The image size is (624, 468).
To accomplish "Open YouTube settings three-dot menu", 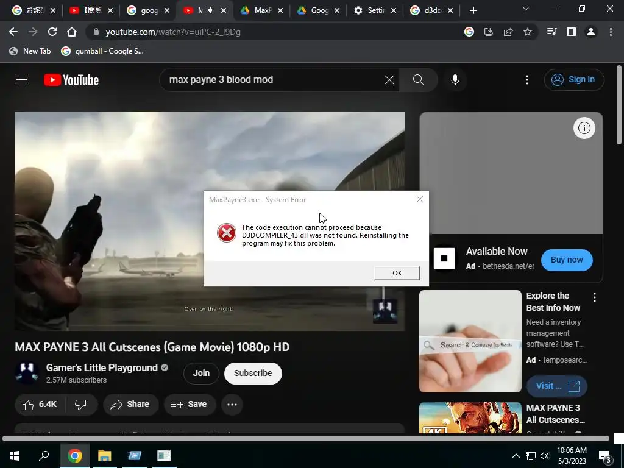I will (x=527, y=80).
